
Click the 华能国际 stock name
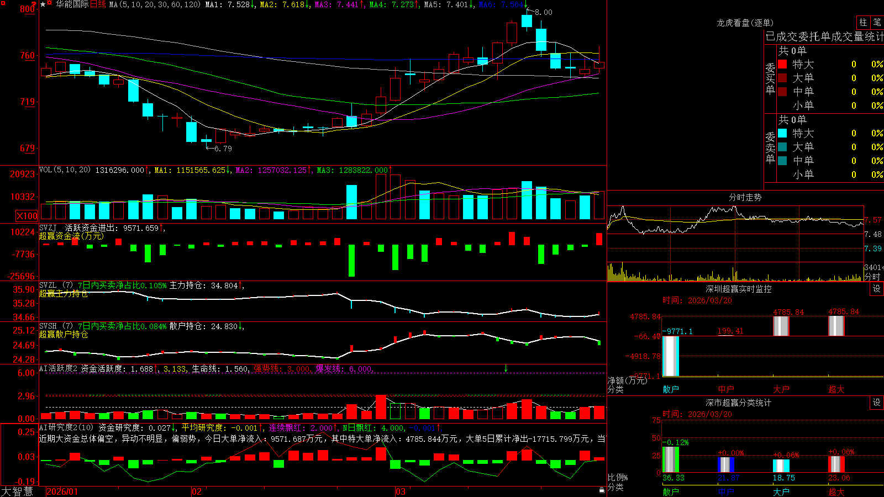(x=72, y=4)
